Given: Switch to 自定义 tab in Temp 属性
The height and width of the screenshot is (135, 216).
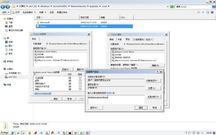Looking at the screenshot, I should click(x=149, y=39).
